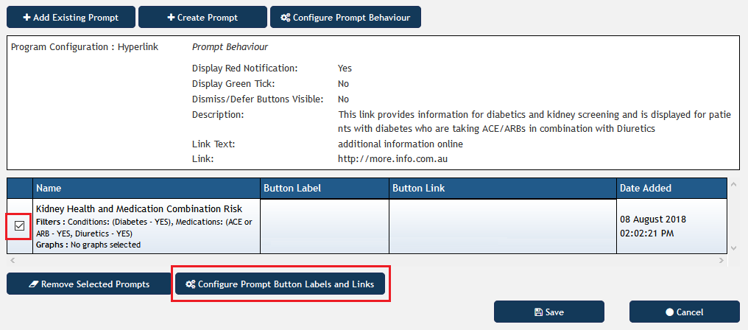Click gears icon on Configure Prompt Behaviour
Image resolution: width=748 pixels, height=330 pixels.
[285, 18]
